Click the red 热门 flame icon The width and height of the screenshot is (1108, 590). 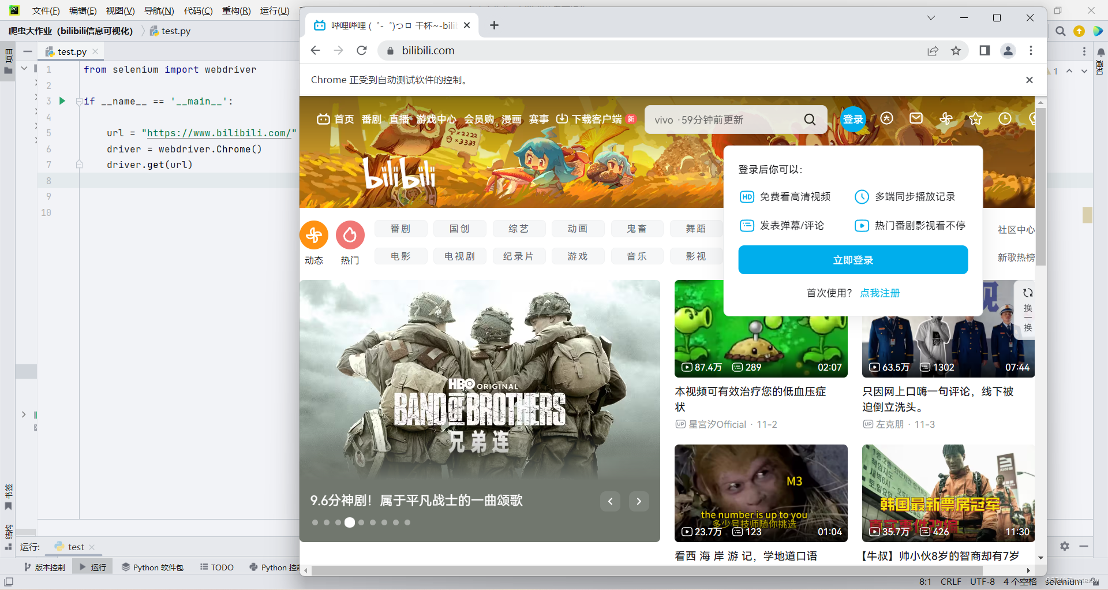[x=350, y=235]
